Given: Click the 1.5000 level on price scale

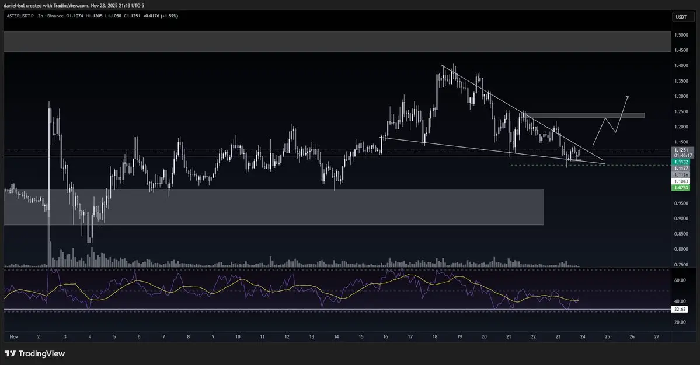Looking at the screenshot, I should pyautogui.click(x=681, y=35).
